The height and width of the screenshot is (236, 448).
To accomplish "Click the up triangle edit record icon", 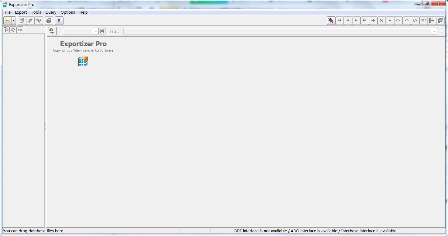I will [390, 21].
